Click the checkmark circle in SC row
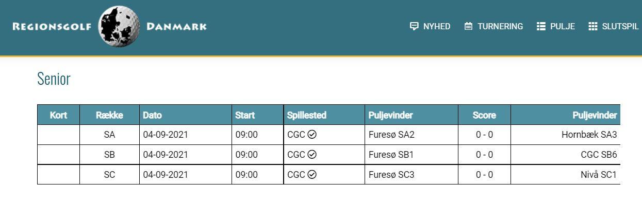This screenshot has height=203, width=642. 312,175
